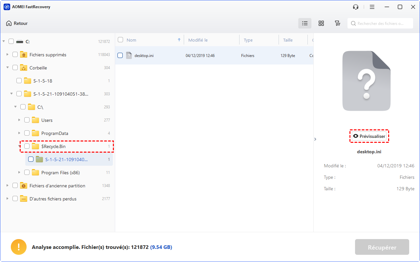Select the $Recycle.Bin folder label

(x=53, y=146)
